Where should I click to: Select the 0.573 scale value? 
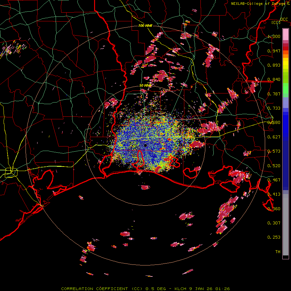coord(274,151)
